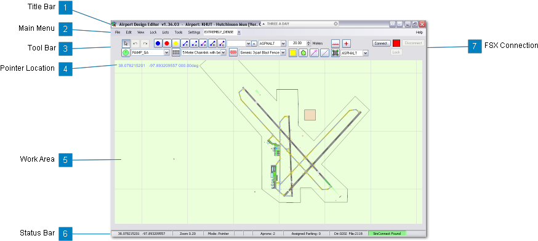Click the green SimConnect Found indicator

click(x=387, y=234)
